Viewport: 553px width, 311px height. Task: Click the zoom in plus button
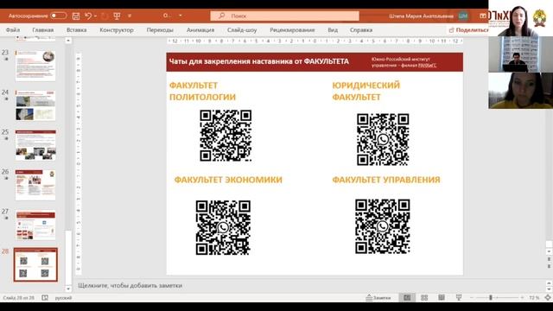pyautogui.click(x=522, y=298)
